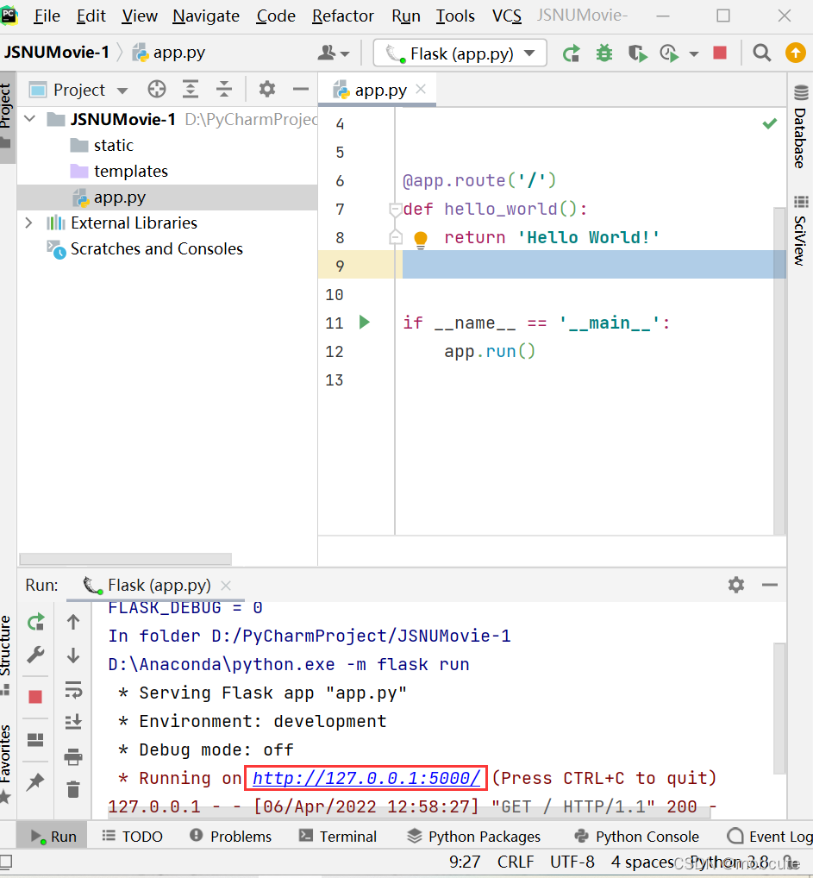
Task: Print console output with printer icon
Action: tap(73, 756)
